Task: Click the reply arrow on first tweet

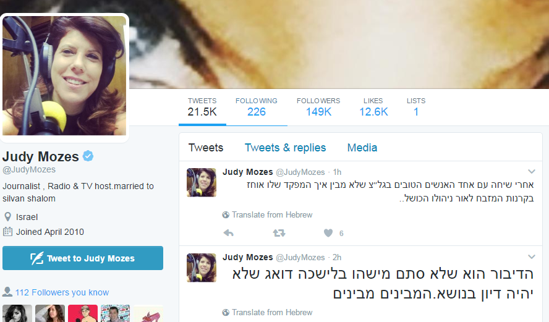Action: point(229,233)
